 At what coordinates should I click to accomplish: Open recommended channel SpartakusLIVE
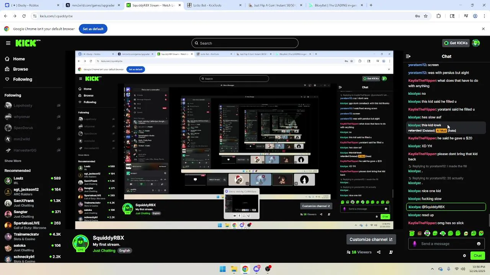coord(33,225)
